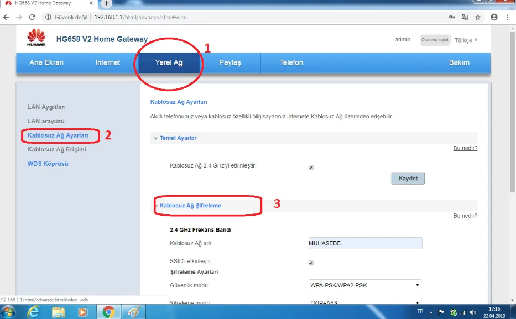Click Bu nedir? under Kablosuz Ağ Şifreleme

465,216
